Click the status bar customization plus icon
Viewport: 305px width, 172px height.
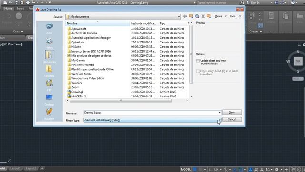click(286, 169)
